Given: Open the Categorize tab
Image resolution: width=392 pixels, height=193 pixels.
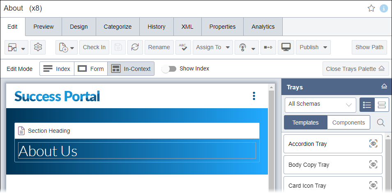Looking at the screenshot, I should click(x=118, y=27).
